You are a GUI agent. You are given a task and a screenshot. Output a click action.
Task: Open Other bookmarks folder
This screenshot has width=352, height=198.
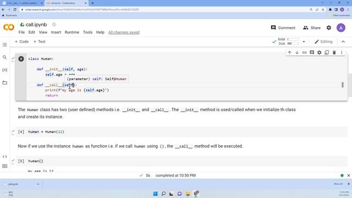[339, 15]
